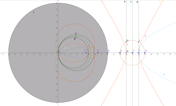Click the y-axis tick label 5
This screenshot has width=176, height=106.
point(57,22)
